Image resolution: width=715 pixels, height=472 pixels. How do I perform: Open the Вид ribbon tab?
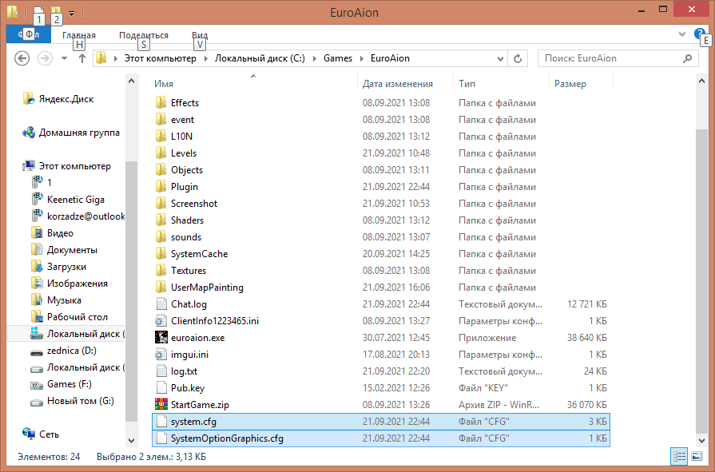200,35
